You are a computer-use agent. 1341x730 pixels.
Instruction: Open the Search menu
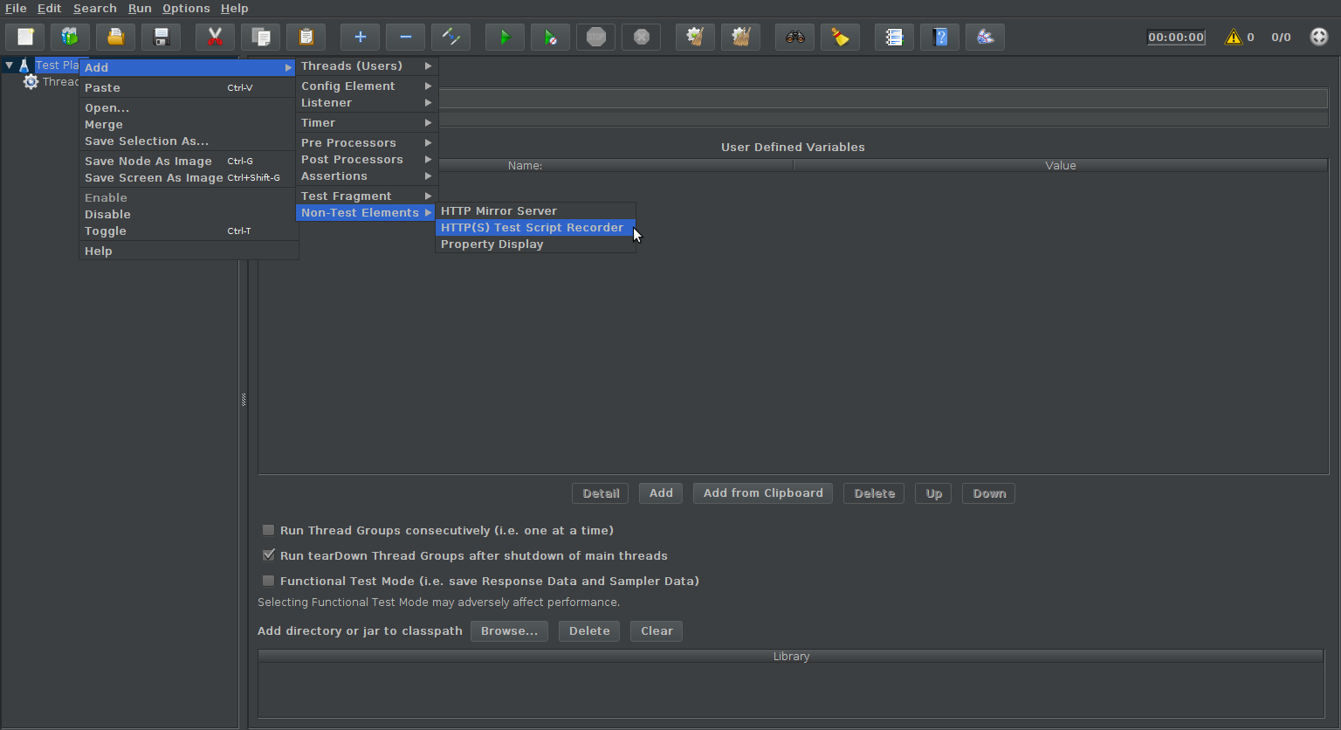94,9
